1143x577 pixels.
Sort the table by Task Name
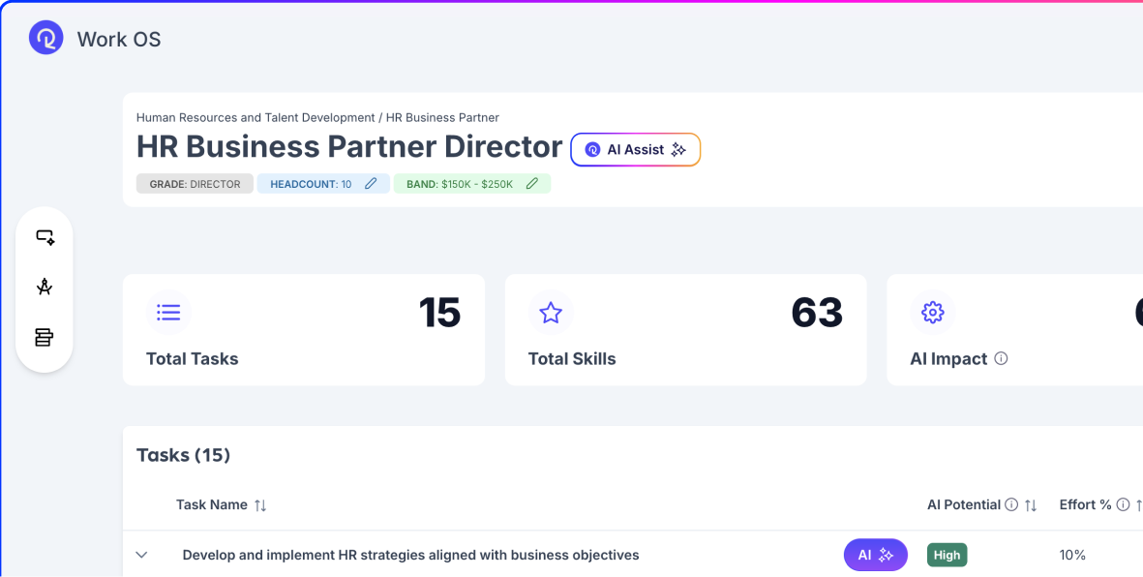pyautogui.click(x=260, y=505)
